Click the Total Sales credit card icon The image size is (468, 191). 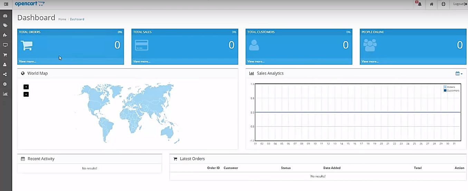tap(142, 45)
